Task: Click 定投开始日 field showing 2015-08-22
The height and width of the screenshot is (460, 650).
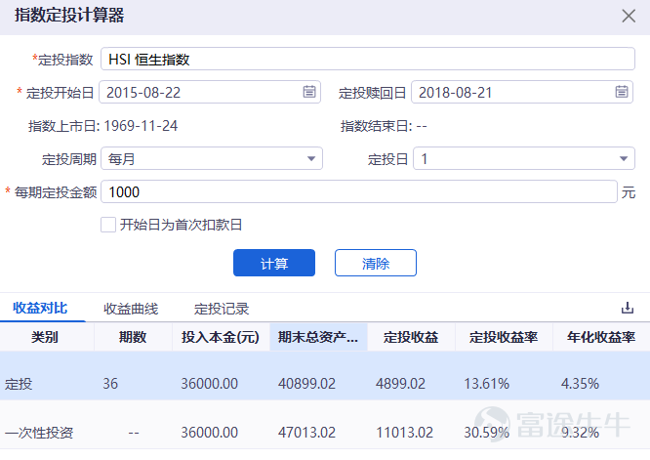Action: click(210, 92)
